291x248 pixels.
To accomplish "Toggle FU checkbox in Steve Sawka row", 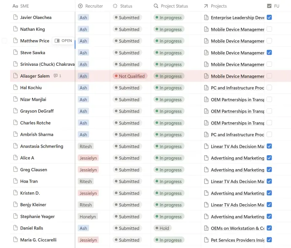I will pyautogui.click(x=269, y=53).
